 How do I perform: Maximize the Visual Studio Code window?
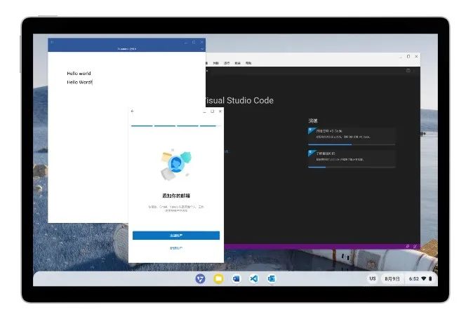click(x=408, y=56)
